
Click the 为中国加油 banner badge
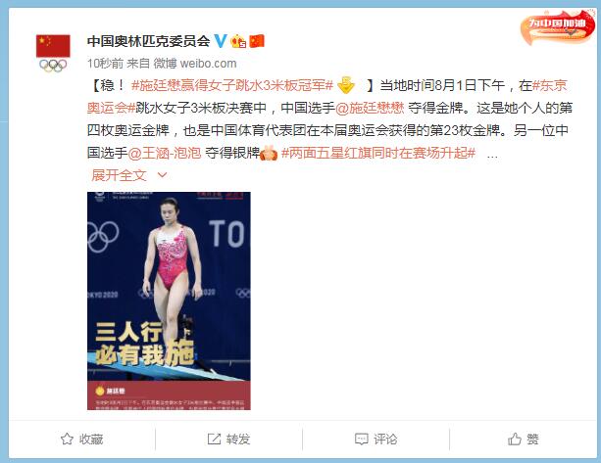coord(558,26)
